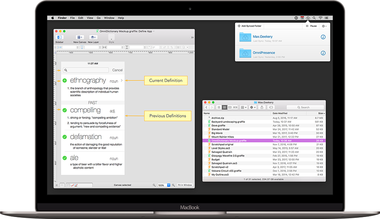This screenshot has width=380, height=219.
Task: Switch Finder to cover flow view
Action: tap(235, 107)
